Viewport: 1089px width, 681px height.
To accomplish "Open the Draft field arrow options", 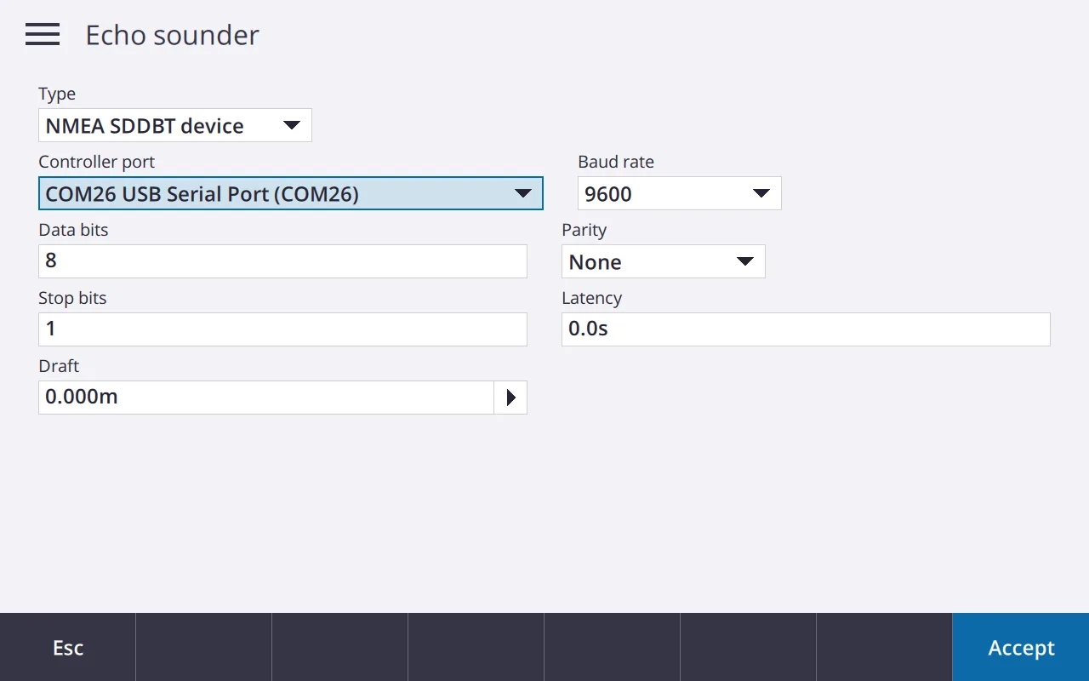I will tap(510, 397).
